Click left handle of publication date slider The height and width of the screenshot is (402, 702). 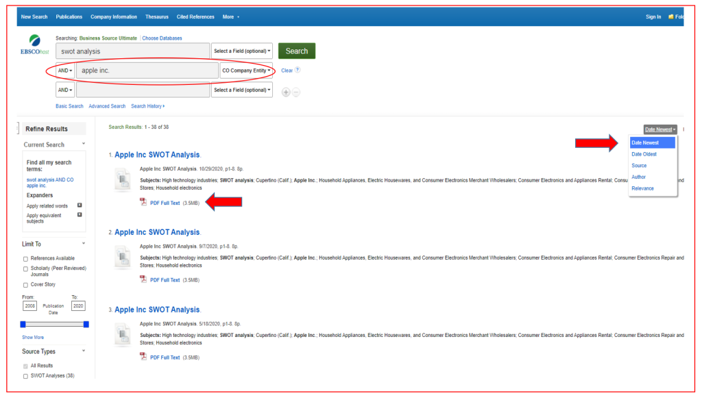[23, 324]
